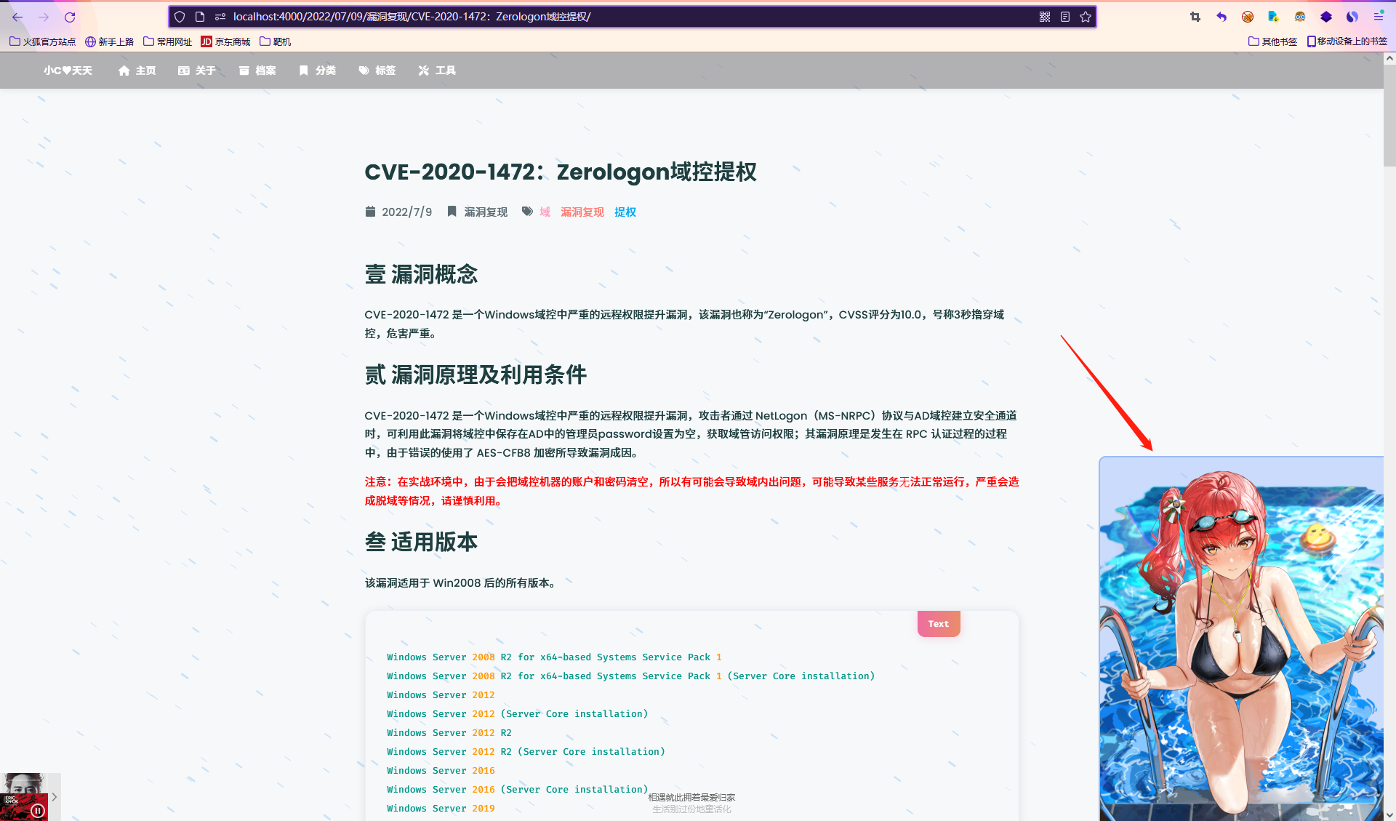Open the 京东商城 bookmark
Screen dimensions: 1396x821
225,41
